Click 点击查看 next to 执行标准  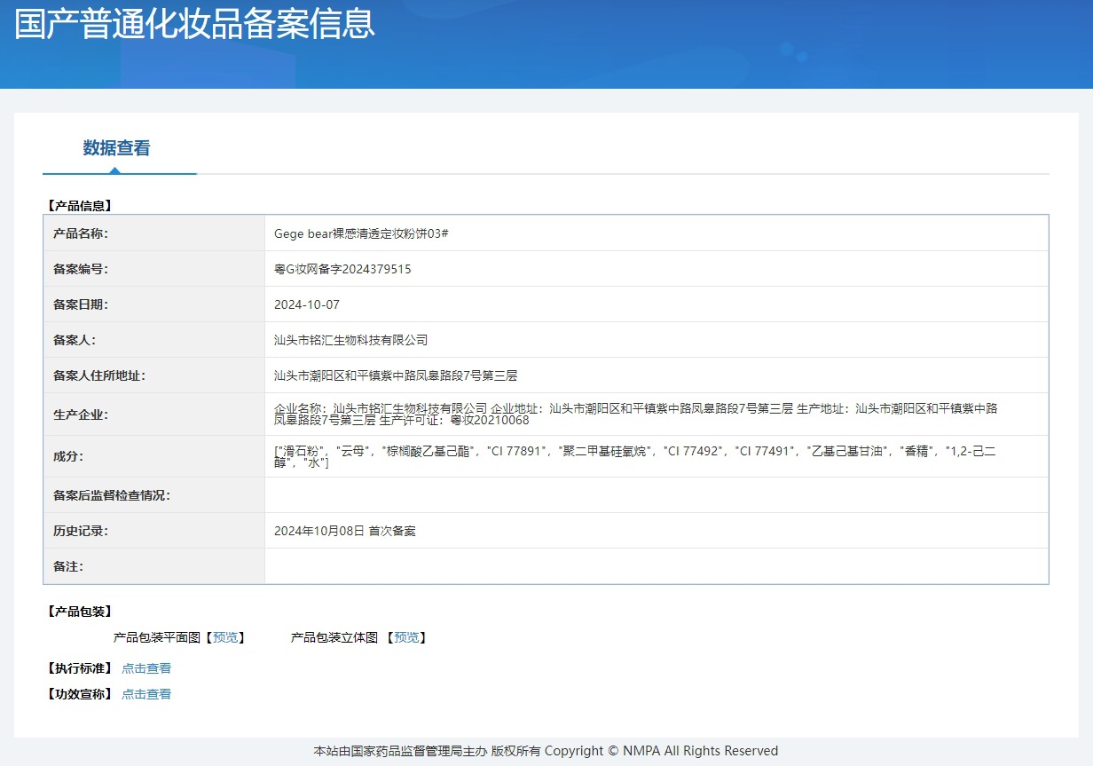(146, 667)
